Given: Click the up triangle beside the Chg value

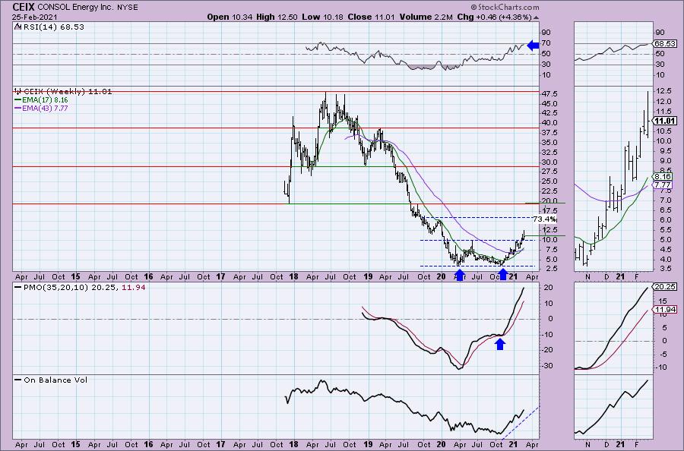Looking at the screenshot, I should point(536,17).
